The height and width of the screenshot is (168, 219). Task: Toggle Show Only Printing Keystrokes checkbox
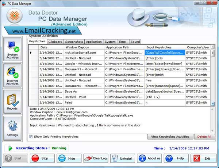coord(31,137)
